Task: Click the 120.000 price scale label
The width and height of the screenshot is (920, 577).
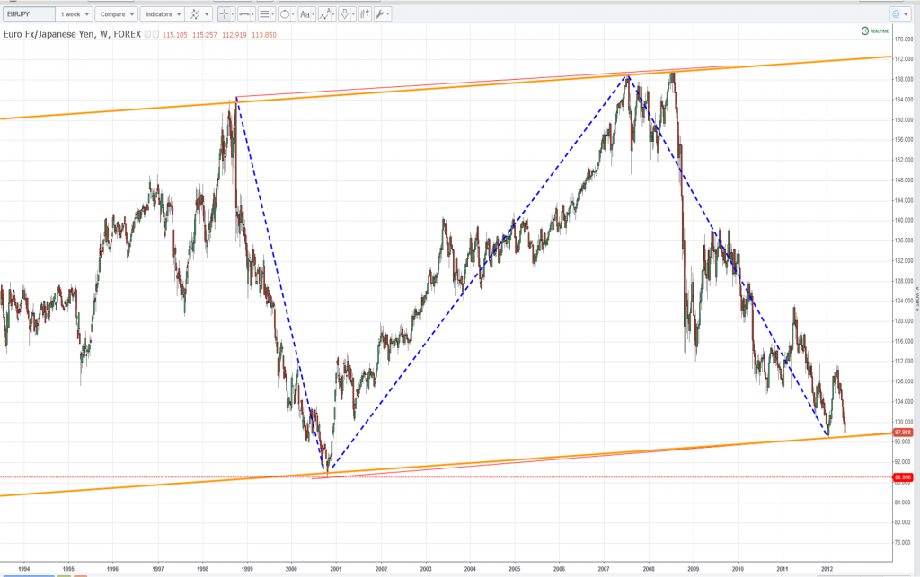Action: tap(904, 321)
